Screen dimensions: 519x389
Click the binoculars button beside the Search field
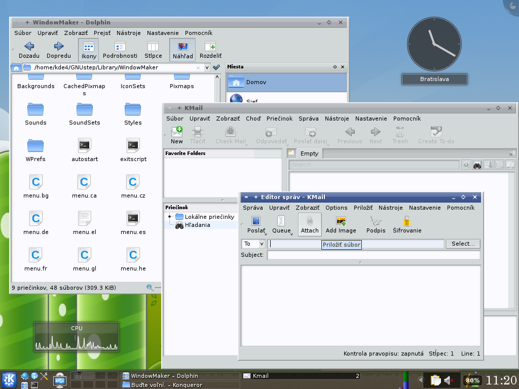477,165
